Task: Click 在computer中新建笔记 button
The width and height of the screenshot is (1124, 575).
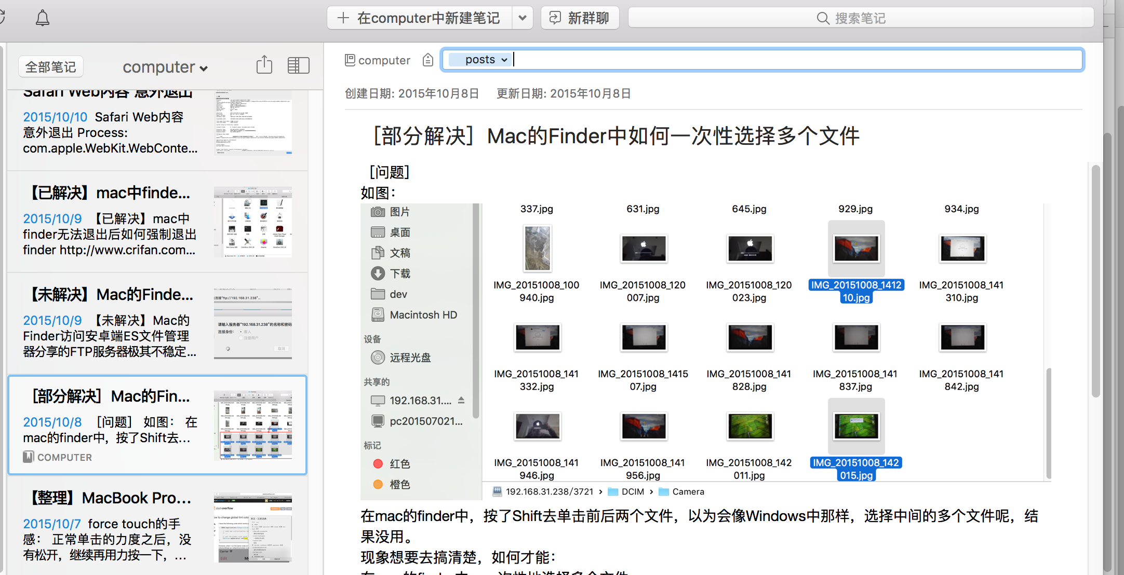Action: [420, 18]
